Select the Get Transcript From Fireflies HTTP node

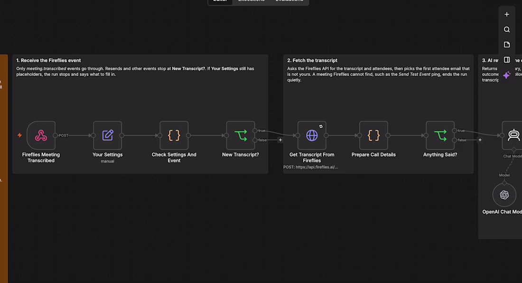click(312, 135)
